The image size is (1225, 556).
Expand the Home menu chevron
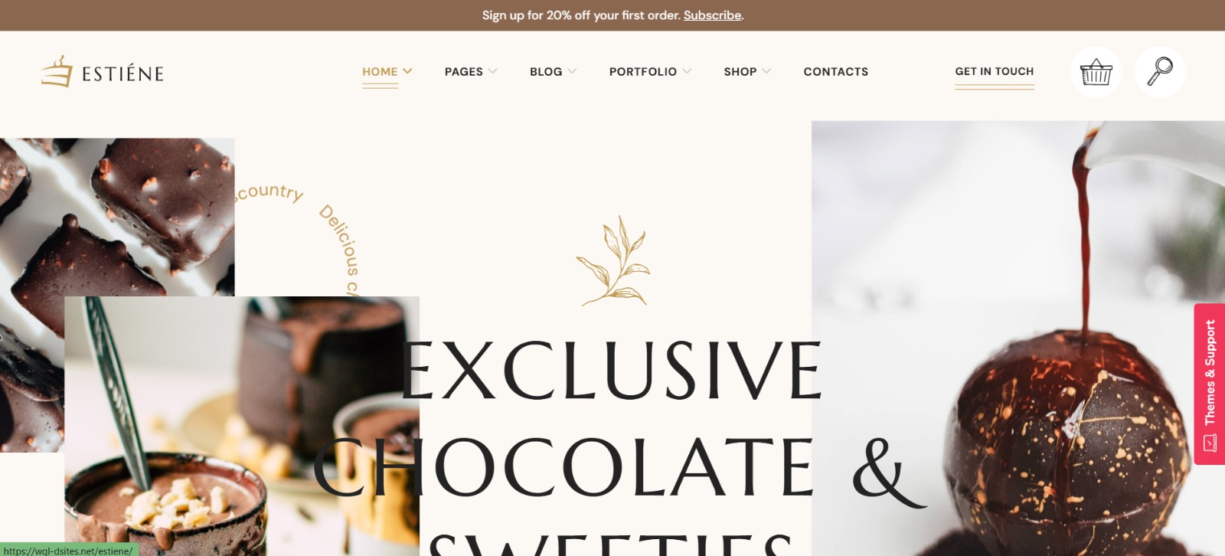pyautogui.click(x=407, y=71)
